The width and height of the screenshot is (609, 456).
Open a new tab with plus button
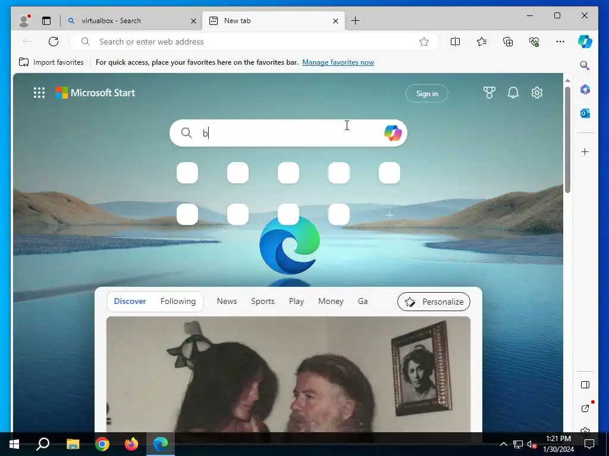(355, 21)
